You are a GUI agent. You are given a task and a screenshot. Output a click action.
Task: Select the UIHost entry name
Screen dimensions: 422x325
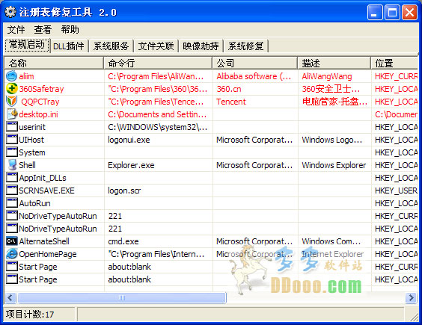tap(31, 140)
